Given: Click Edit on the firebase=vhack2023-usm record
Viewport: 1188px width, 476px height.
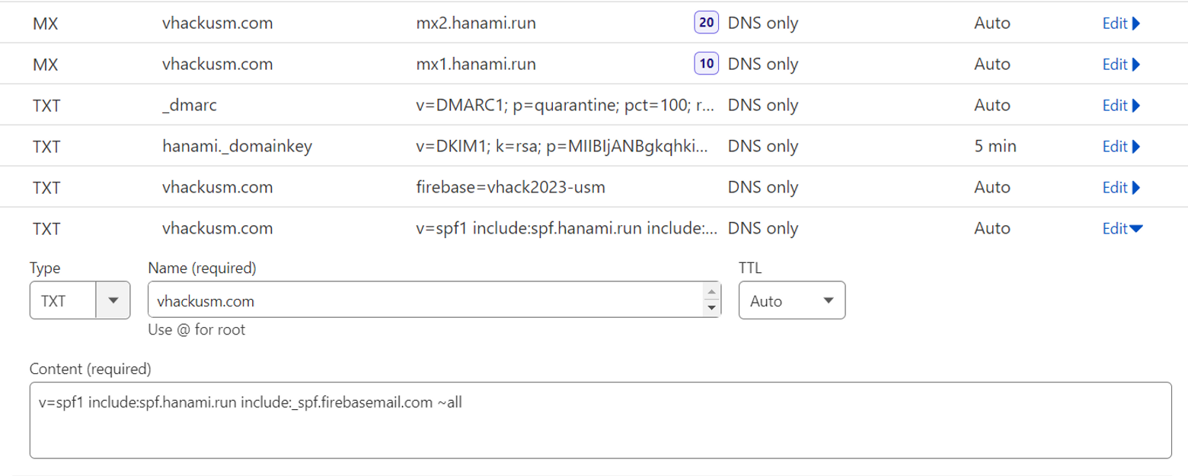Looking at the screenshot, I should [x=1120, y=187].
